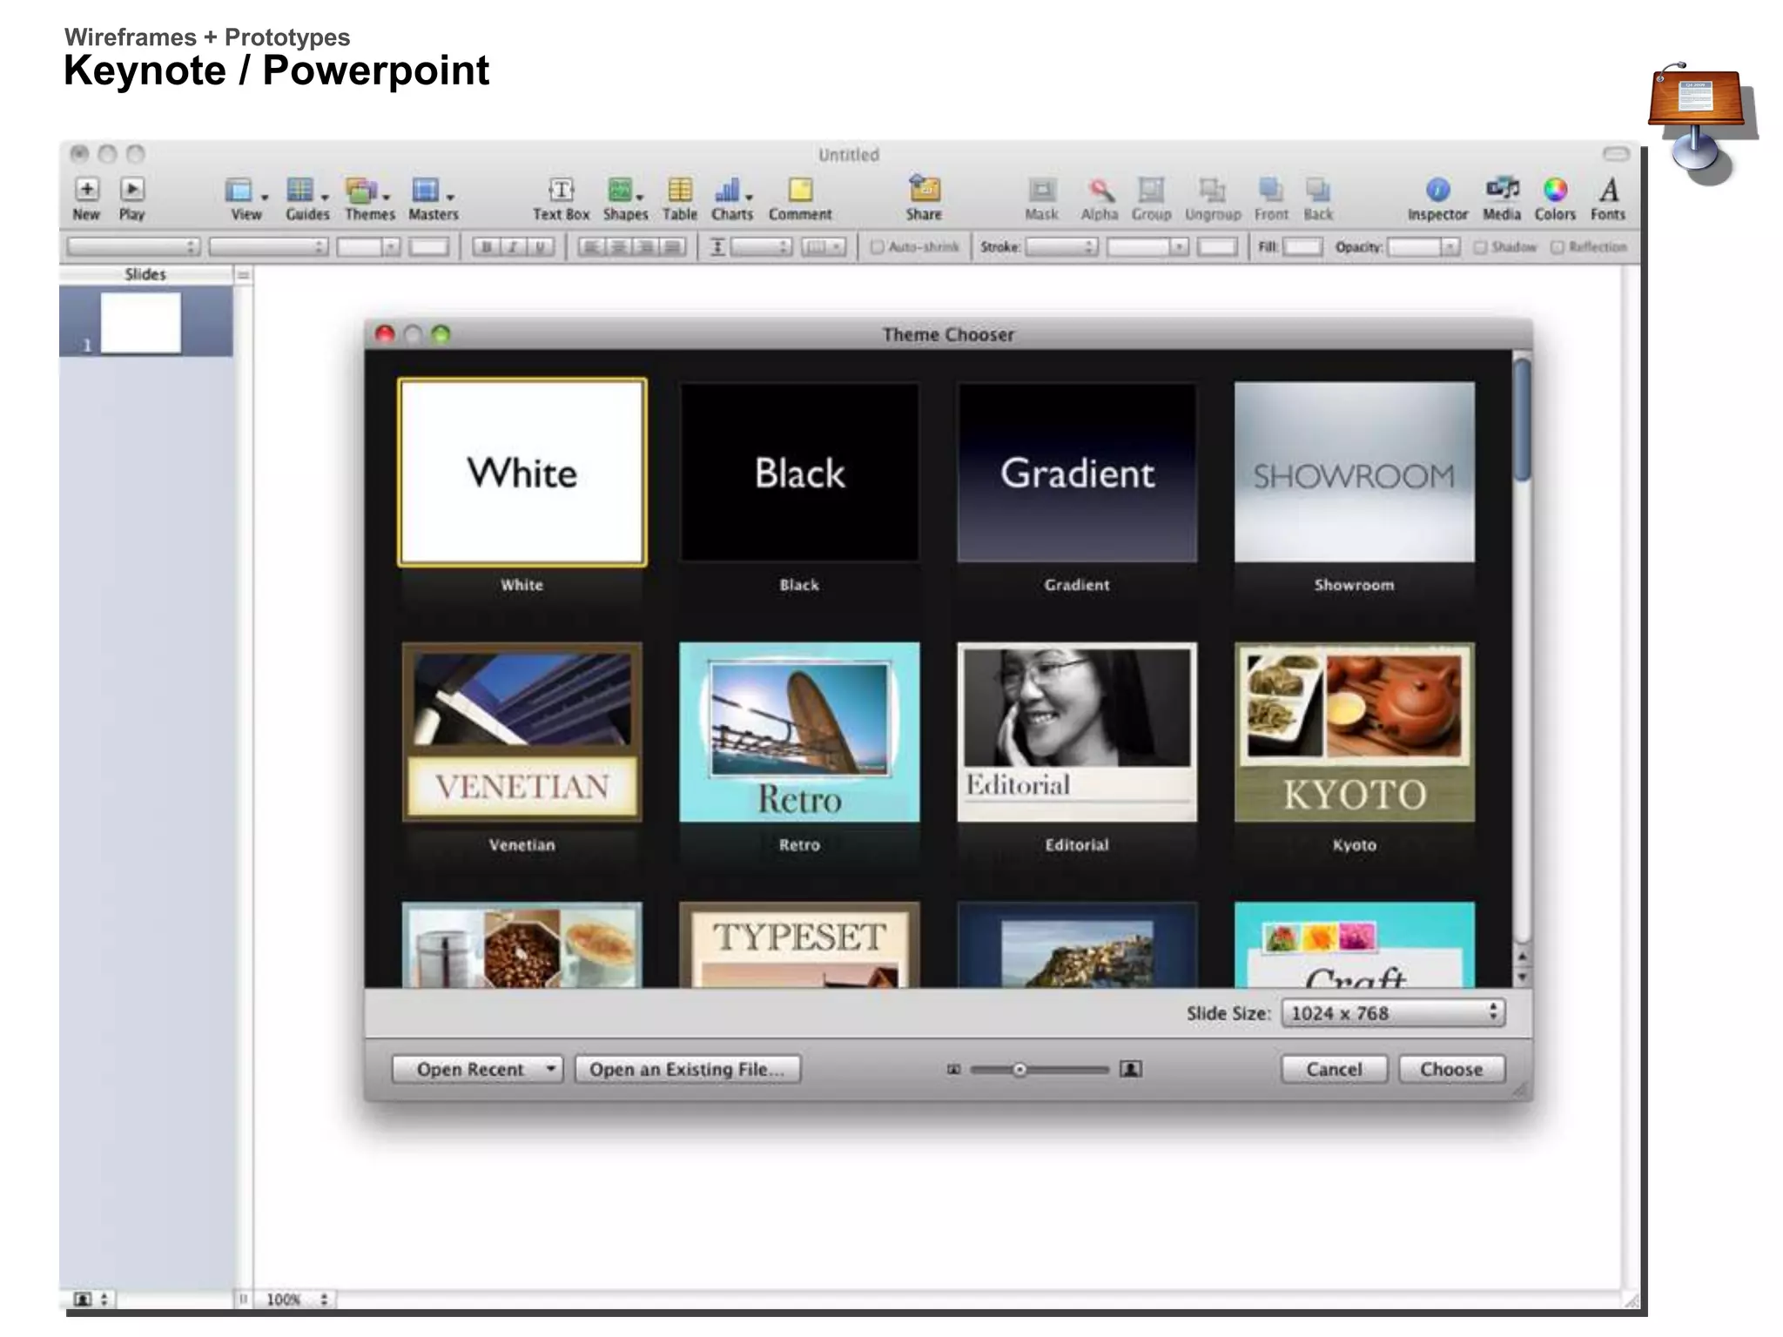Viewport: 1783px width, 1337px height.
Task: Click the New slide icon
Action: (86, 190)
